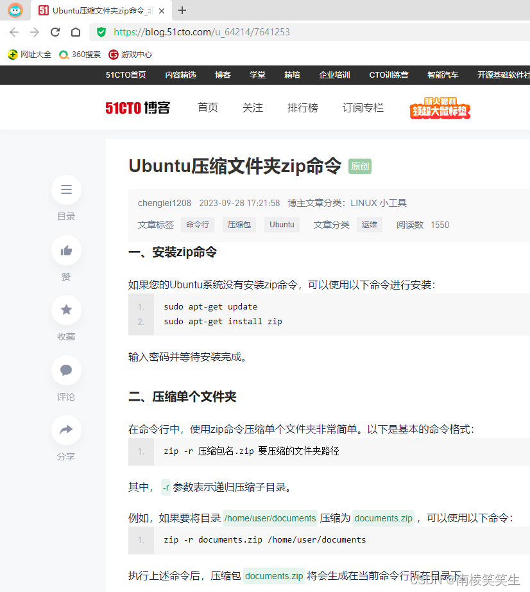The height and width of the screenshot is (592, 530).
Task: Go back to the previous page
Action: click(14, 32)
